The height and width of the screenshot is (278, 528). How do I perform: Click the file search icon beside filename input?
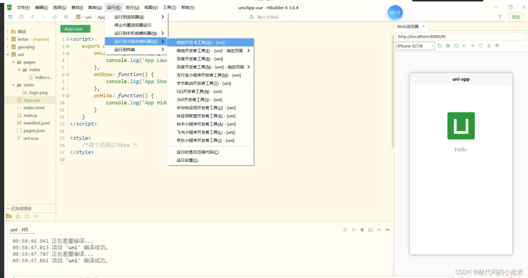click(x=252, y=17)
